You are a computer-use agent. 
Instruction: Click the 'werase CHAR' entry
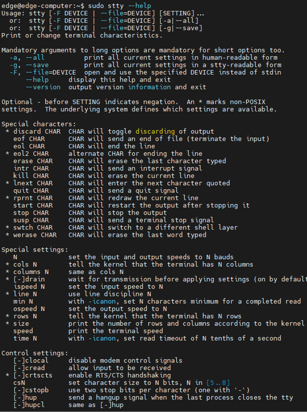point(35,235)
